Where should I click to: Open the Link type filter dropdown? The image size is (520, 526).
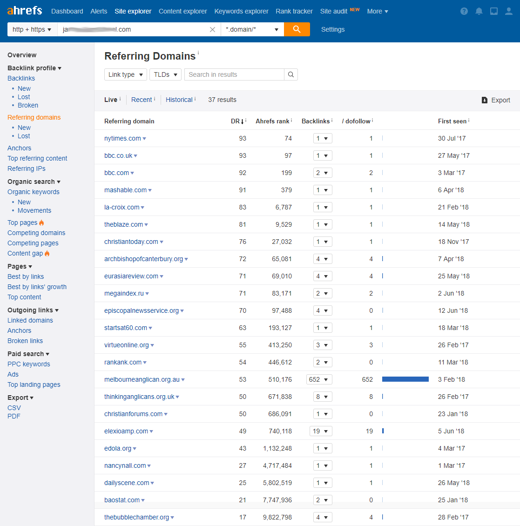[126, 74]
